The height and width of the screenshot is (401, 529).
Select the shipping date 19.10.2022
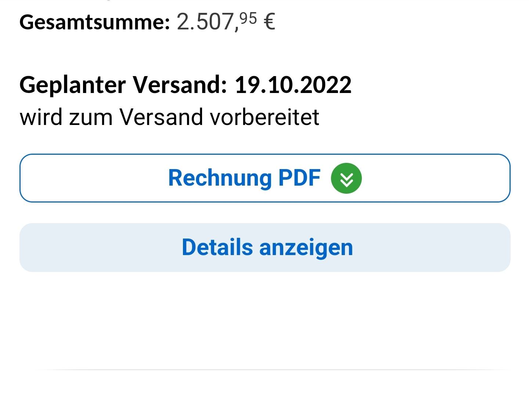pyautogui.click(x=293, y=85)
